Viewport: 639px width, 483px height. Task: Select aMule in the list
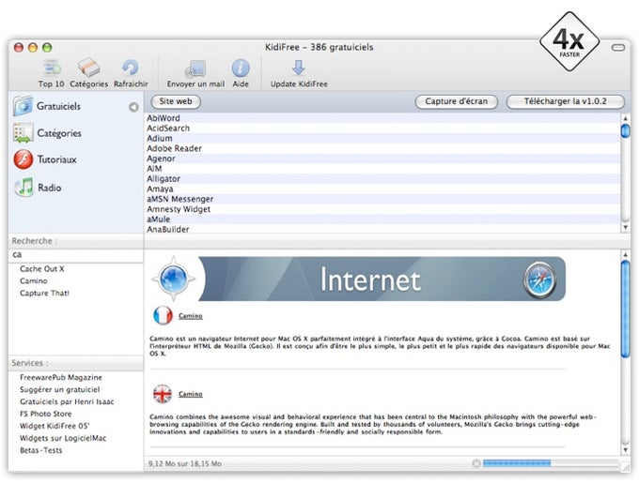(382, 219)
